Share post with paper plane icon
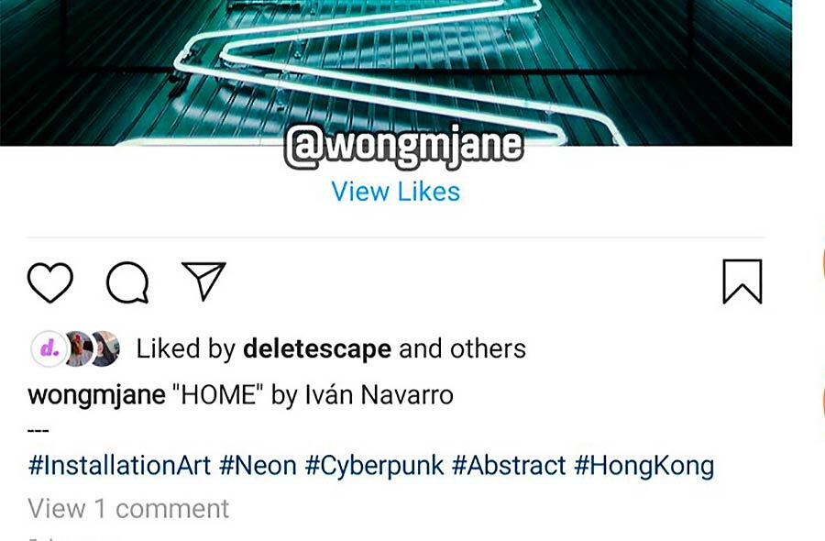Viewport: 825px width, 541px height. [x=203, y=281]
